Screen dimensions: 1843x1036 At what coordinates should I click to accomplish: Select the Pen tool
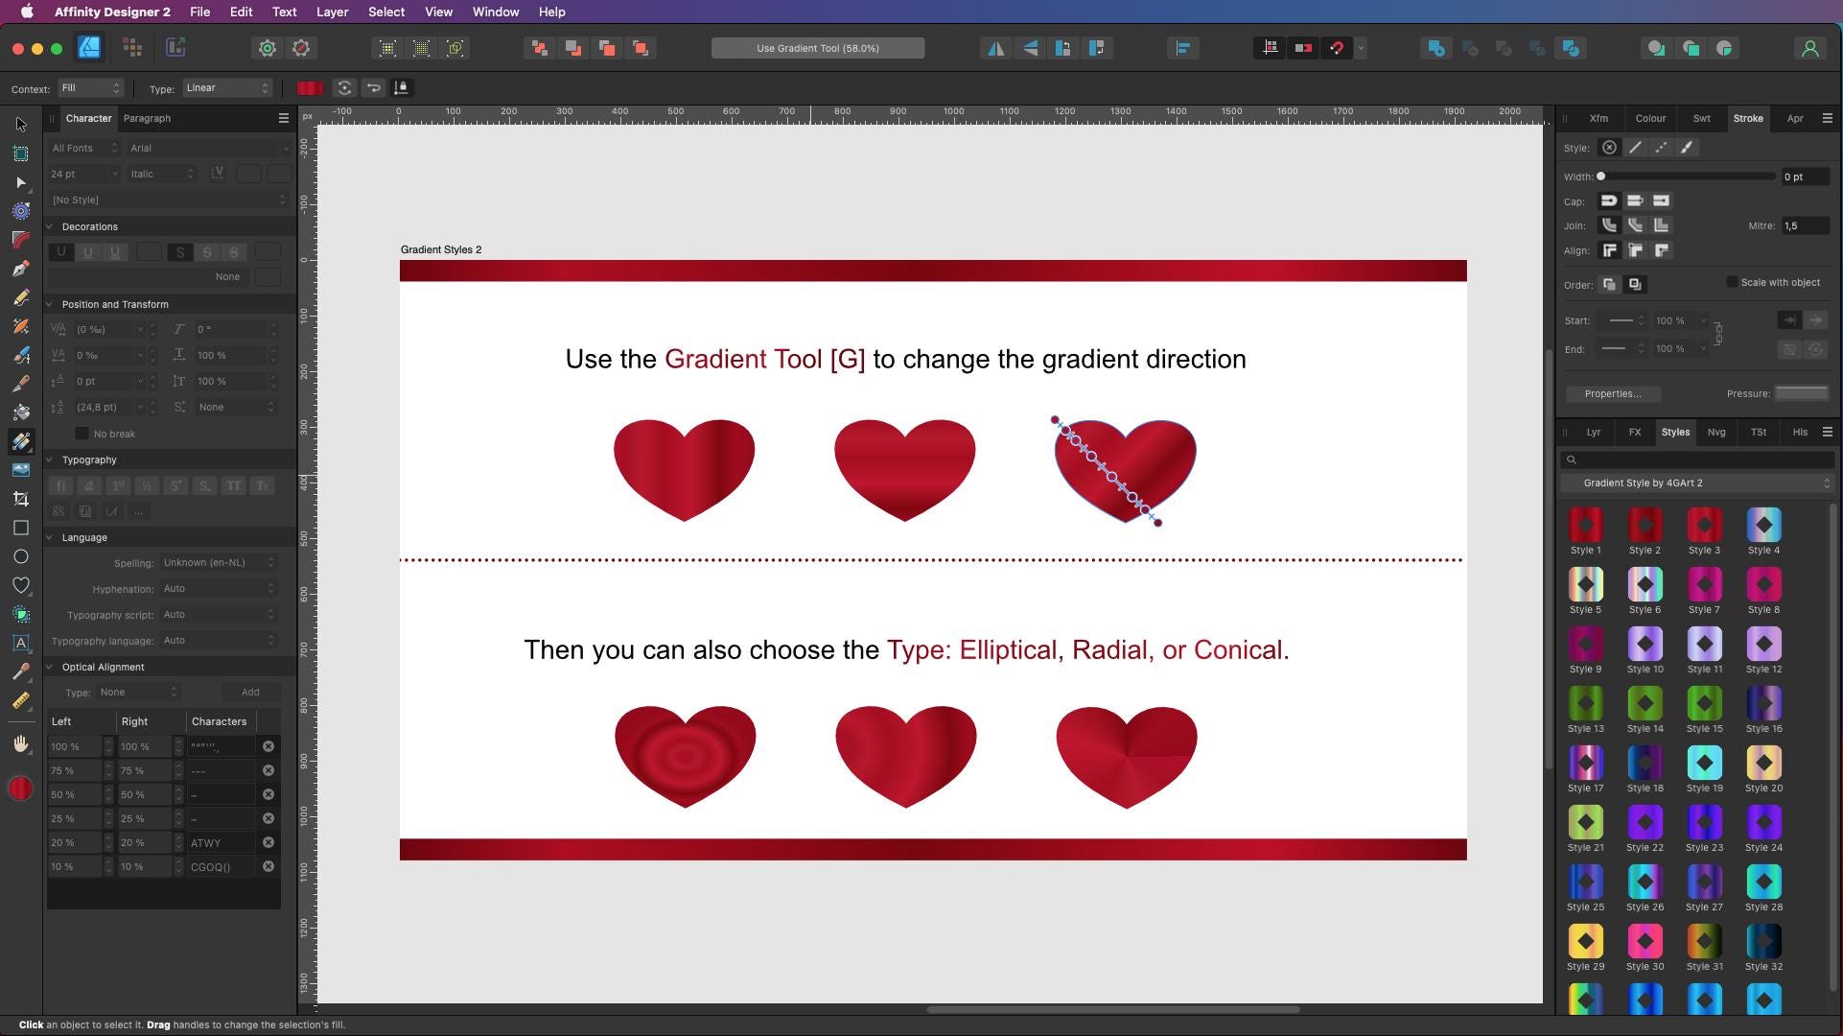pyautogui.click(x=21, y=269)
